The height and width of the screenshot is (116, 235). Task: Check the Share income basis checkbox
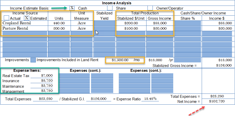110,8
